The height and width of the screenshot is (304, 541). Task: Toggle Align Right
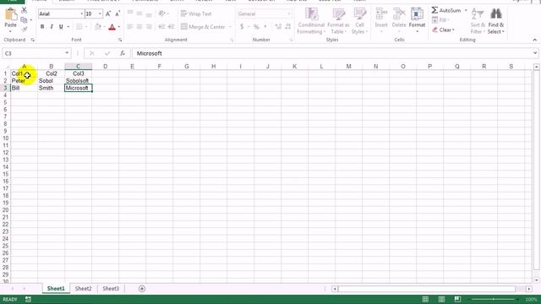tap(149, 26)
